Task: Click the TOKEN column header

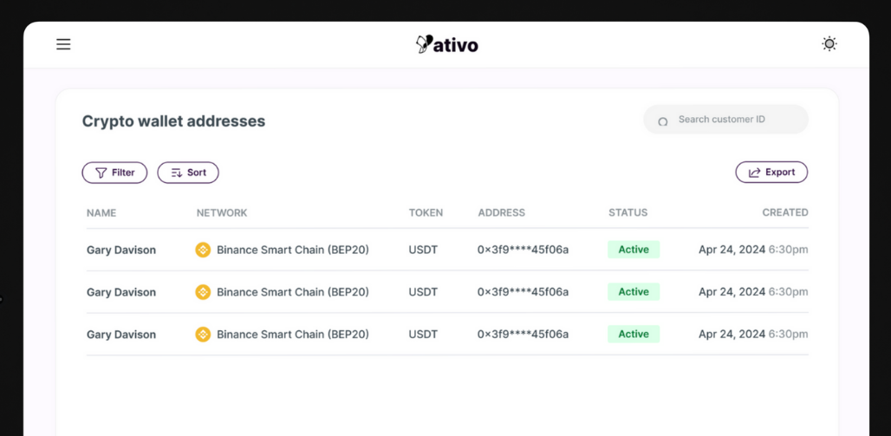Action: coord(426,213)
